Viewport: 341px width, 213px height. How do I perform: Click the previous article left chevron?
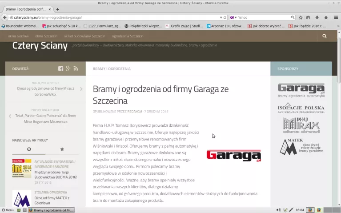coord(10,116)
